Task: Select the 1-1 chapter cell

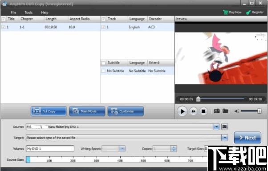Action: coord(22,27)
